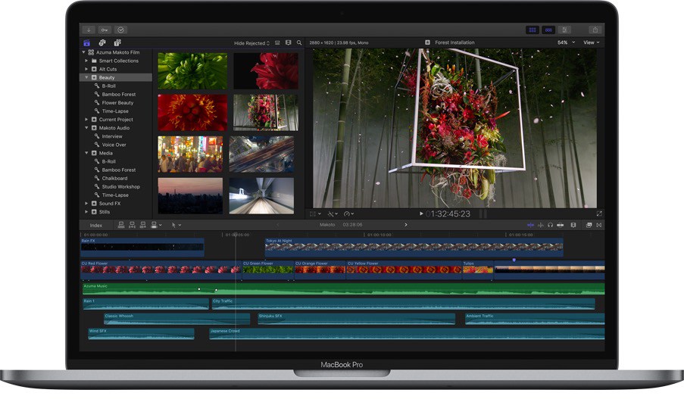Image resolution: width=684 pixels, height=399 pixels.
Task: Expand the Sound FX event
Action: point(86,203)
